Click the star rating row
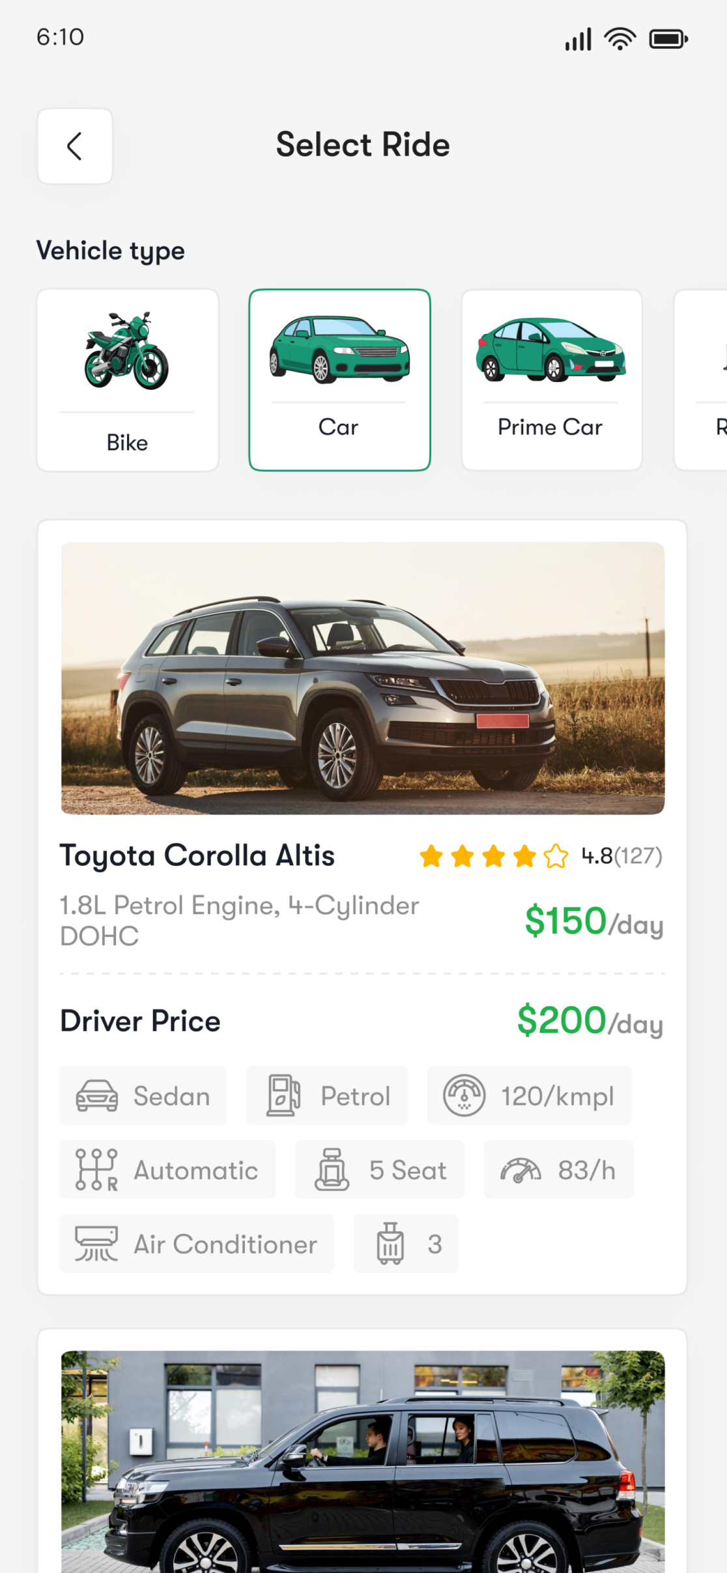Image resolution: width=727 pixels, height=1573 pixels. coord(494,856)
